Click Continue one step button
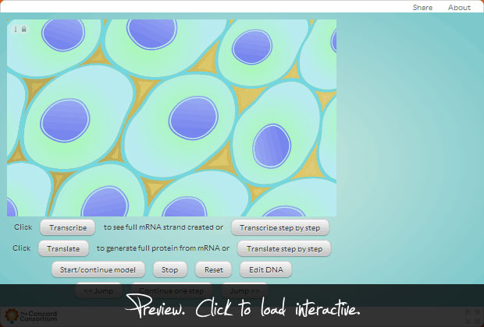Image resolution: width=484 pixels, height=327 pixels. click(171, 290)
